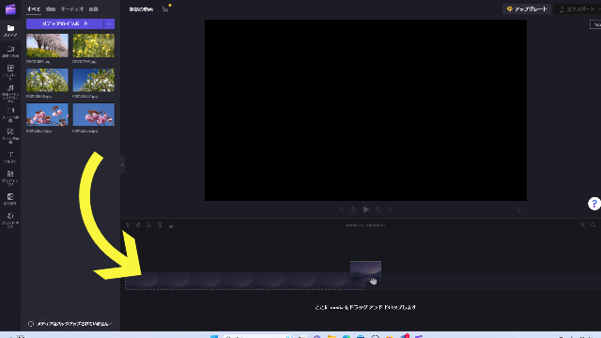Click the アップグレード upgrade button
The width and height of the screenshot is (601, 338).
(x=527, y=8)
